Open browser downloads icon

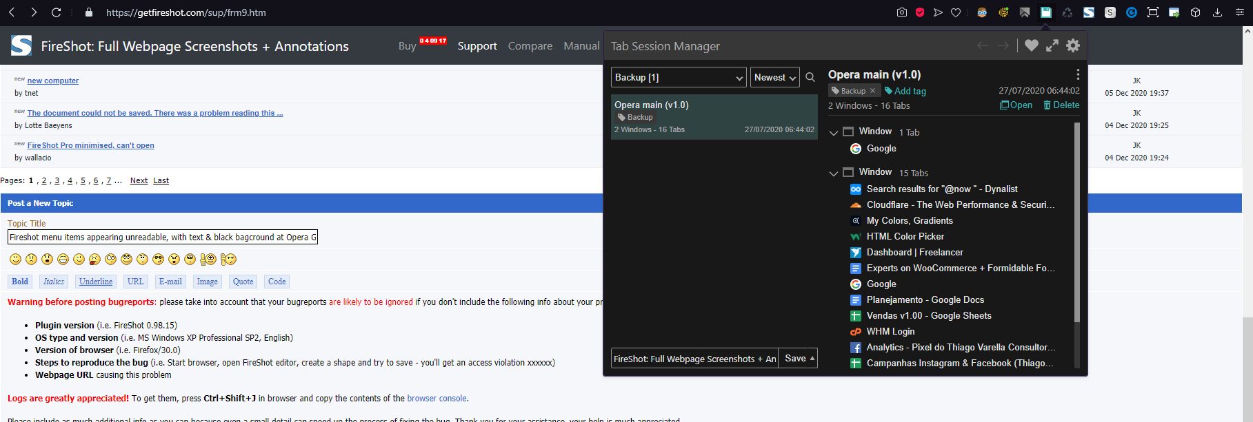1218,12
